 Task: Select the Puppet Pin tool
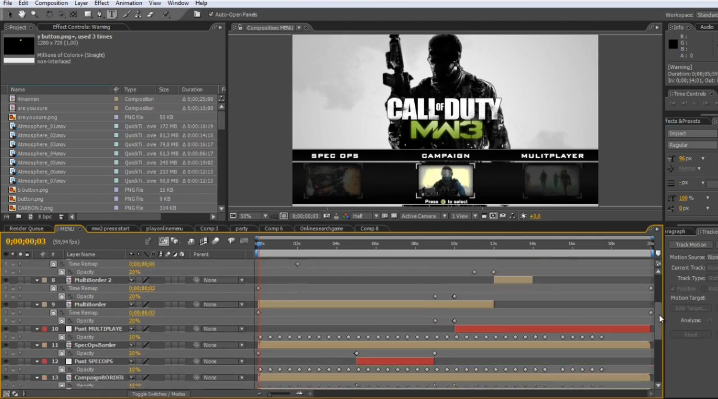point(165,14)
